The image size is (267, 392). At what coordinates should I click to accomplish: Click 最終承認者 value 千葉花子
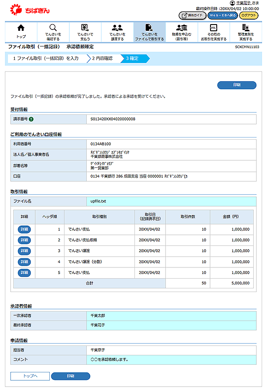(x=97, y=325)
